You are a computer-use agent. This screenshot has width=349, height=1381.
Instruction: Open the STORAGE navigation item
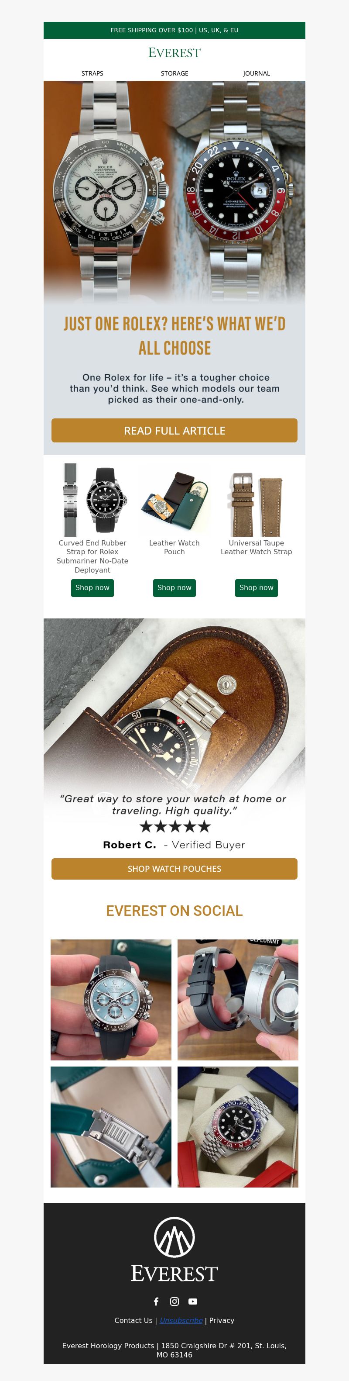(174, 73)
